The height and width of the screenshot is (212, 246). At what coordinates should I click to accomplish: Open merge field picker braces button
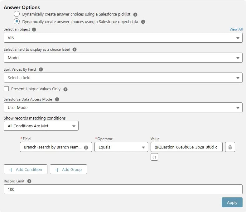[x=154, y=157]
